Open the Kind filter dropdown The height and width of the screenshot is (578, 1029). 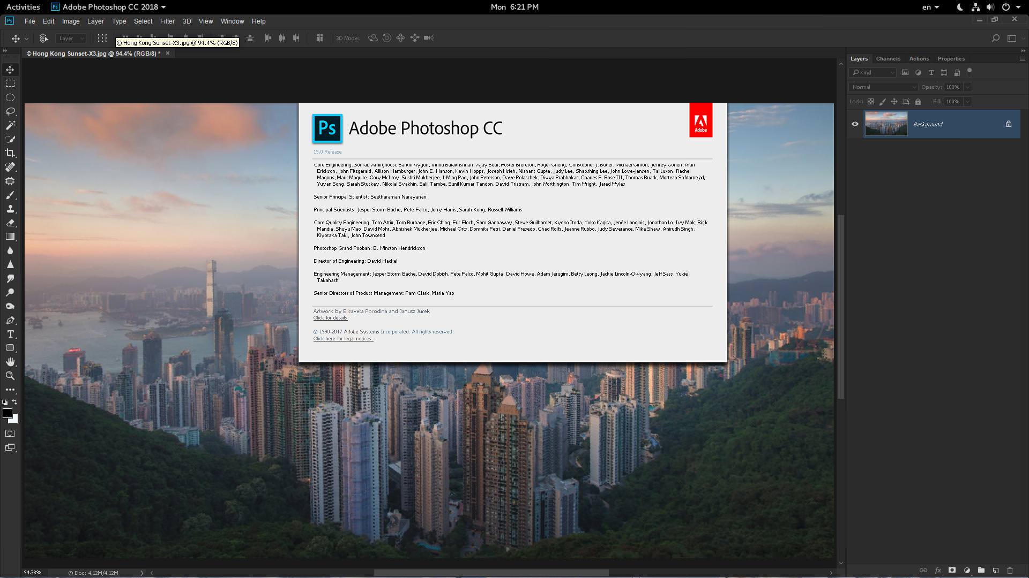click(873, 72)
